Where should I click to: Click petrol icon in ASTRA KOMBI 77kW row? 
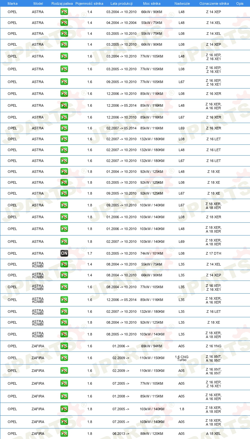(x=64, y=287)
